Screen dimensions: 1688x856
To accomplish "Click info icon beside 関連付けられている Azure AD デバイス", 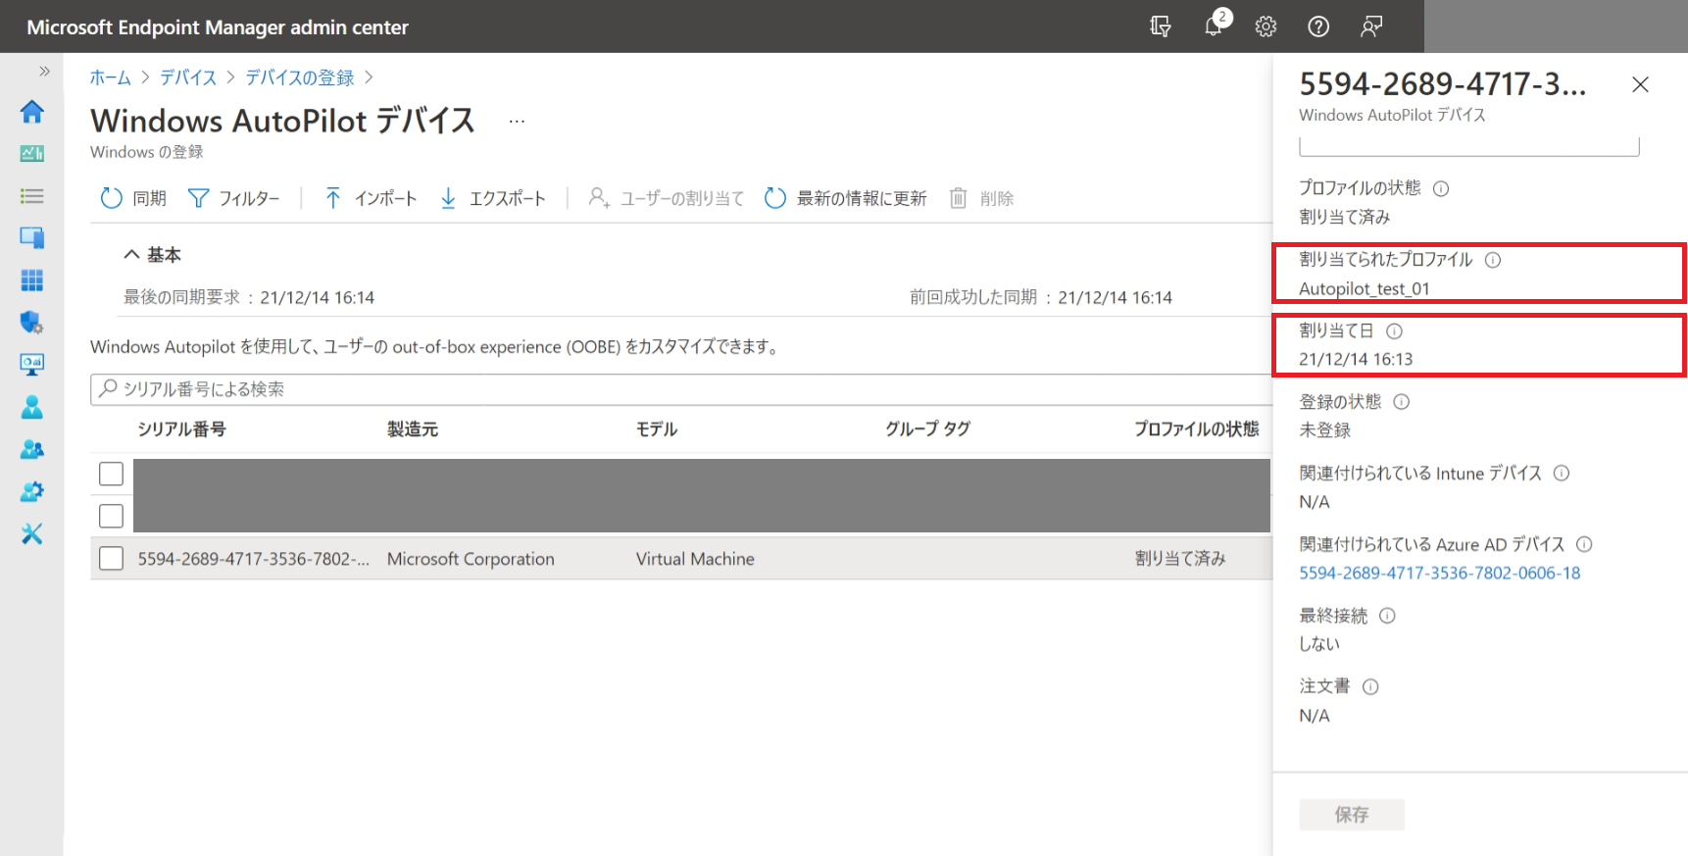I will tap(1584, 544).
